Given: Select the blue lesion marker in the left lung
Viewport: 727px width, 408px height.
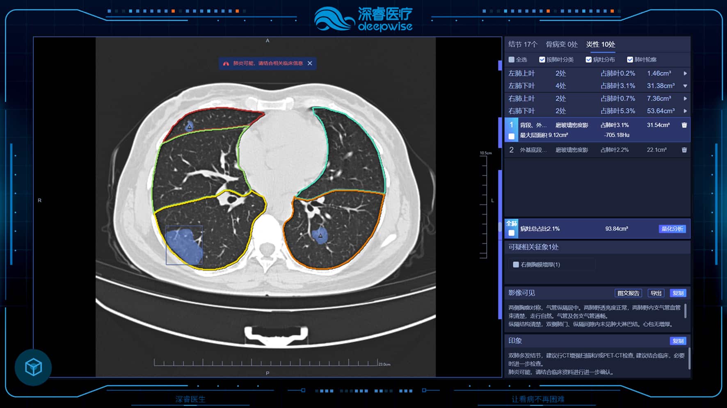Looking at the screenshot, I should [321, 235].
